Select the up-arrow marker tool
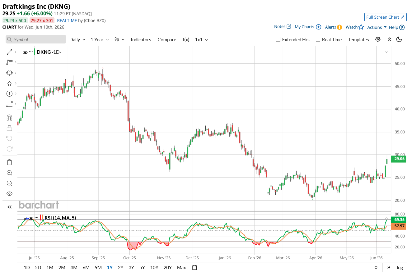The image size is (407, 272). click(x=9, y=84)
